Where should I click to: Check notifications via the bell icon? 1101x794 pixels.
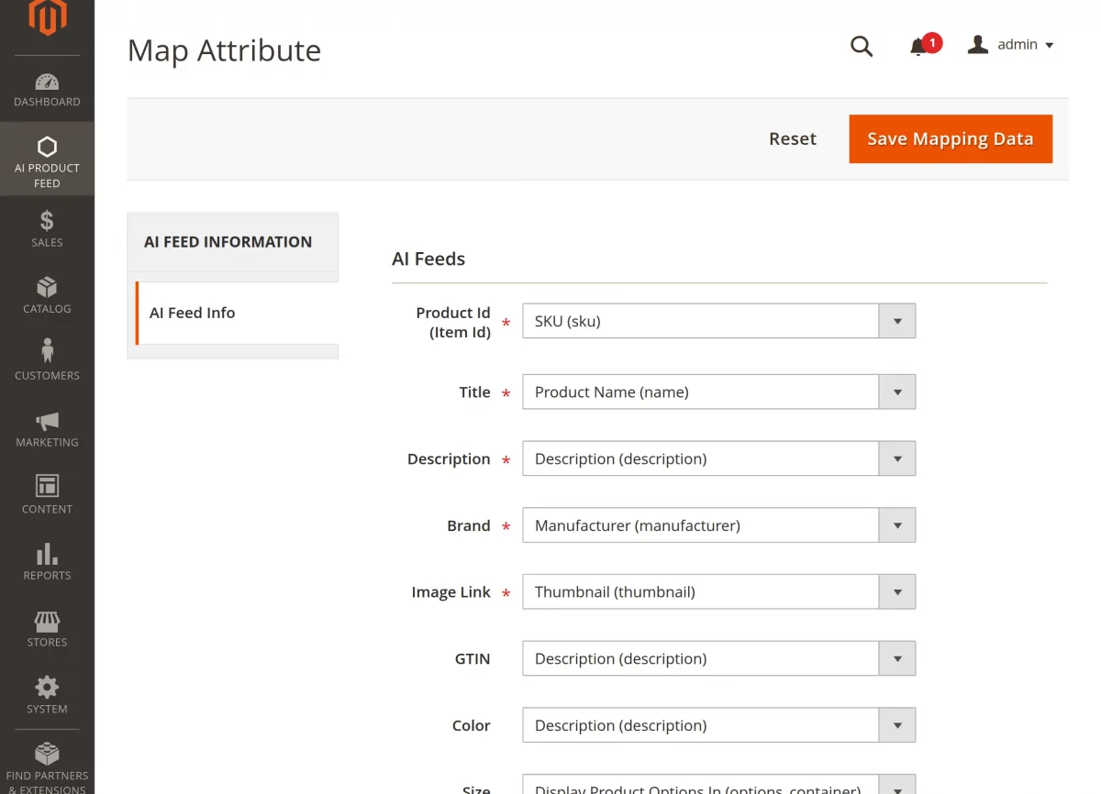click(x=920, y=45)
